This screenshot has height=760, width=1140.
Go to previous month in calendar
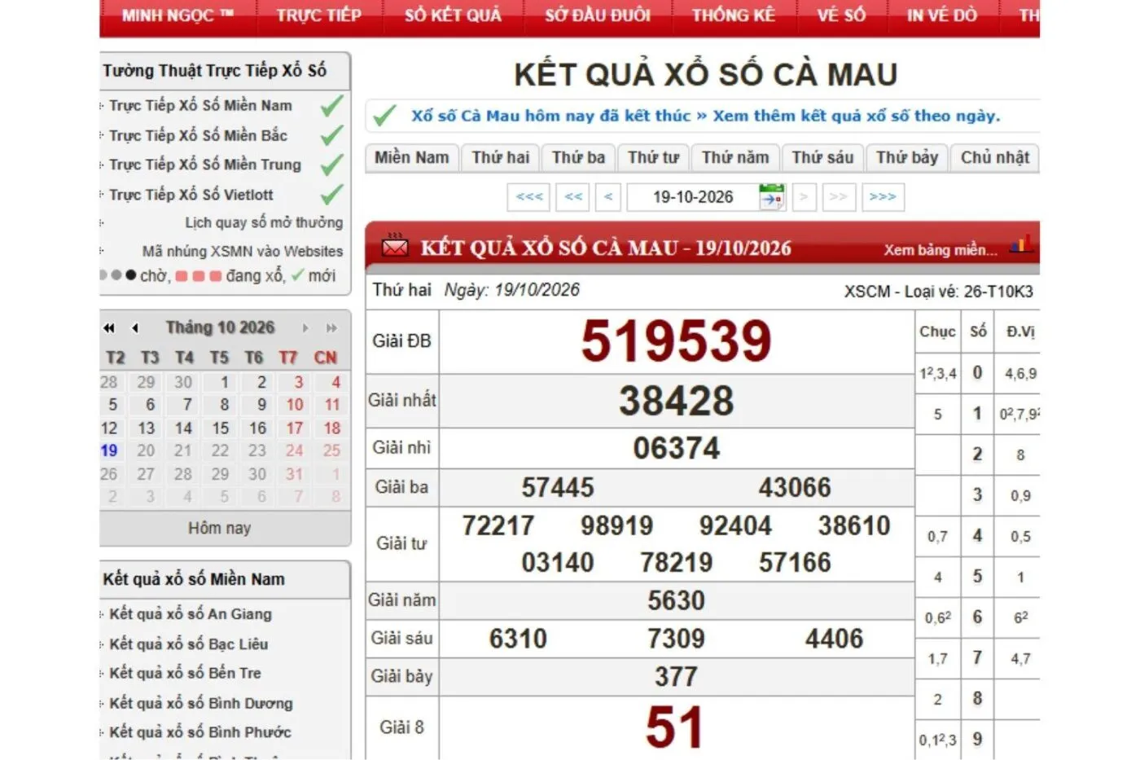pyautogui.click(x=135, y=328)
